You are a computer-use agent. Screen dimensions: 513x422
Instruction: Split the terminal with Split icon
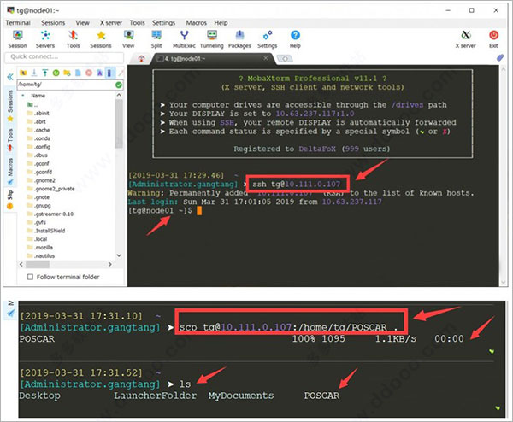(x=156, y=37)
